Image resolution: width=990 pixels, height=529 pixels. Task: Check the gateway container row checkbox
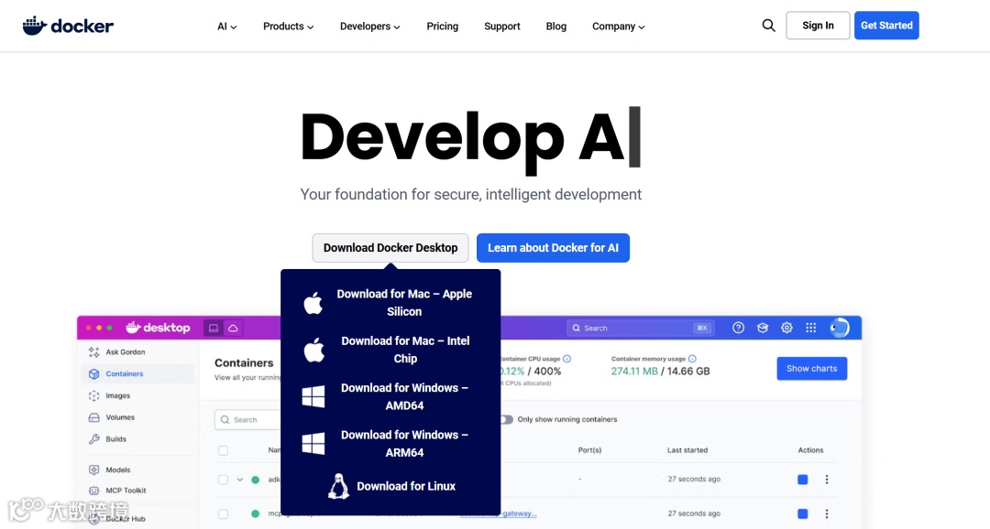(223, 513)
